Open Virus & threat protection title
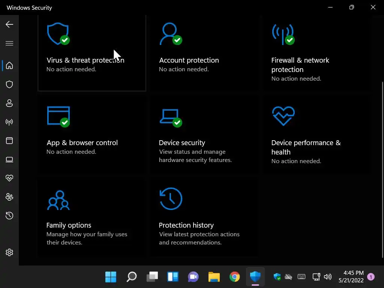 (x=85, y=60)
